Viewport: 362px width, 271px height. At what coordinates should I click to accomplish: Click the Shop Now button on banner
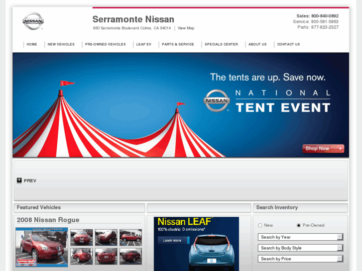pos(323,149)
